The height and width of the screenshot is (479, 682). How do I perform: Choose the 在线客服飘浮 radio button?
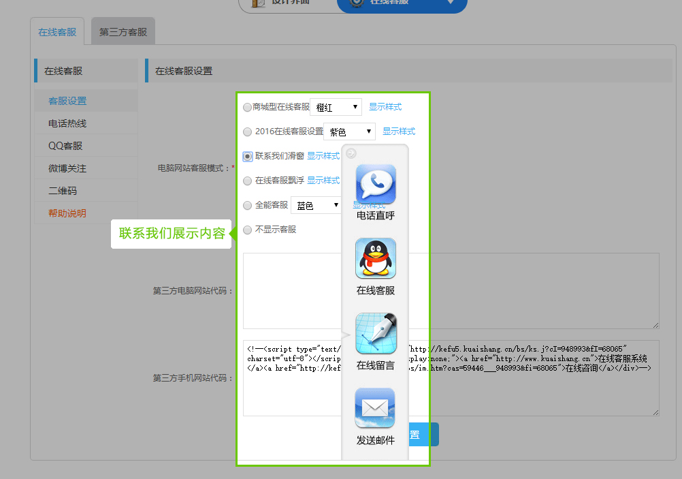click(248, 181)
